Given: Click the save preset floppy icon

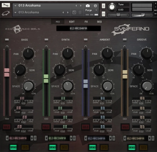Looking at the screenshot, I should tap(74, 13).
